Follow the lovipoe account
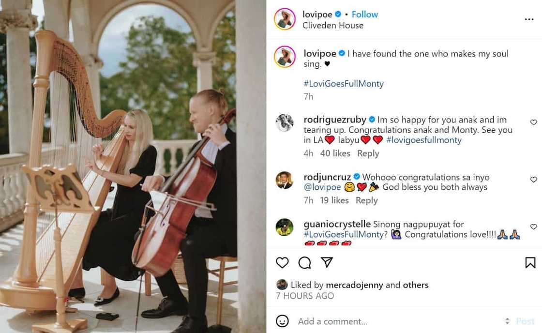542x333 pixels. point(365,15)
